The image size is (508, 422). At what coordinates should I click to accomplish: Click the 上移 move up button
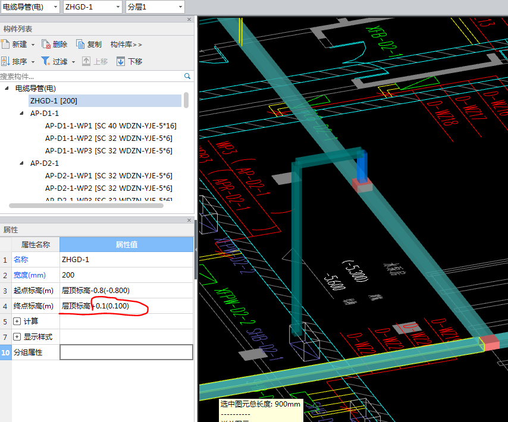95,61
